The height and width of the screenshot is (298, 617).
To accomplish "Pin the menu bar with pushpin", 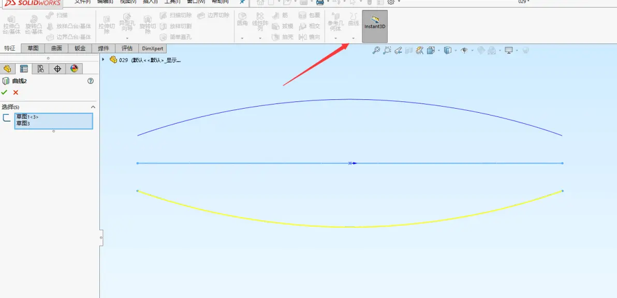I will pyautogui.click(x=242, y=2).
